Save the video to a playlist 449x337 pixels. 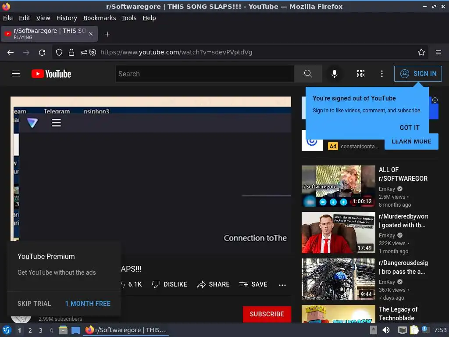click(253, 284)
